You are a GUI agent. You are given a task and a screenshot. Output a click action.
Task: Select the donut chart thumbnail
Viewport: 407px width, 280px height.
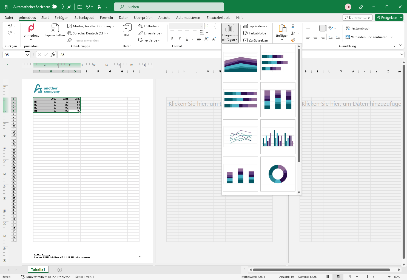pyautogui.click(x=278, y=174)
